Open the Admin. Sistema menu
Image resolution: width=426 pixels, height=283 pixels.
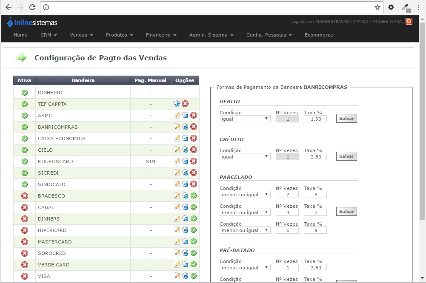pyautogui.click(x=212, y=35)
